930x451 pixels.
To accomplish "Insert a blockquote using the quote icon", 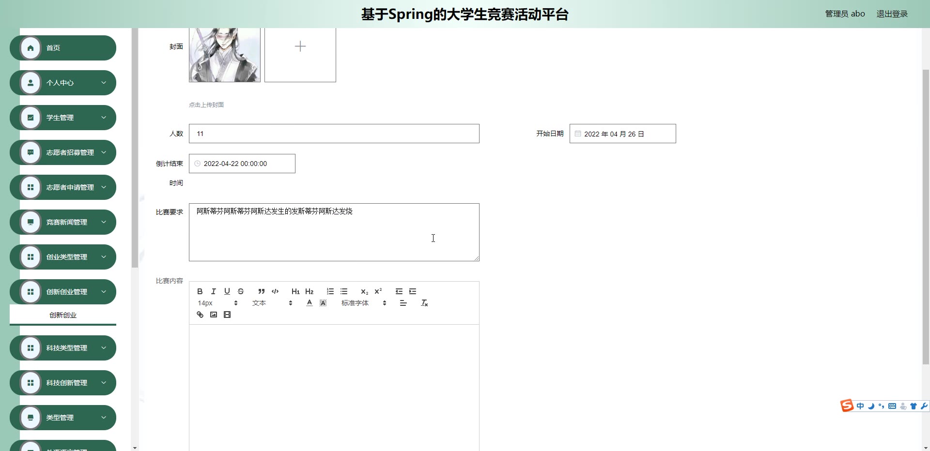I will point(262,291).
